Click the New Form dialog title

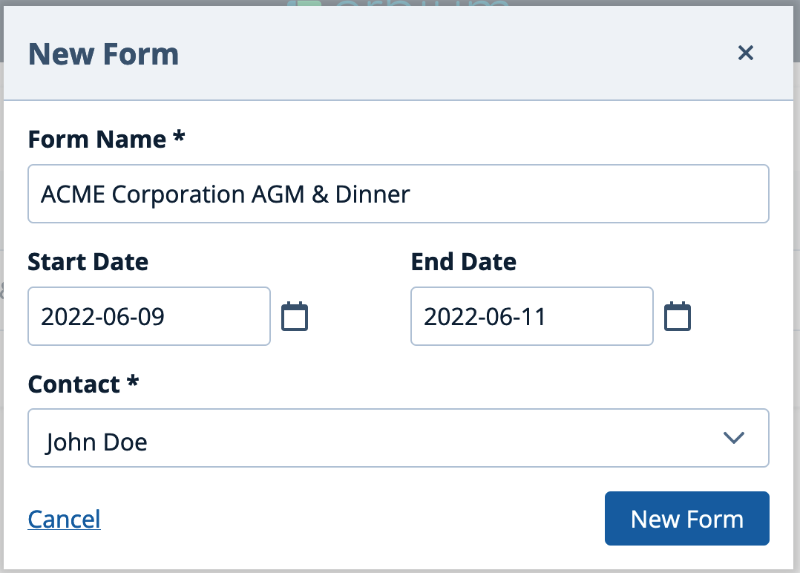(103, 53)
